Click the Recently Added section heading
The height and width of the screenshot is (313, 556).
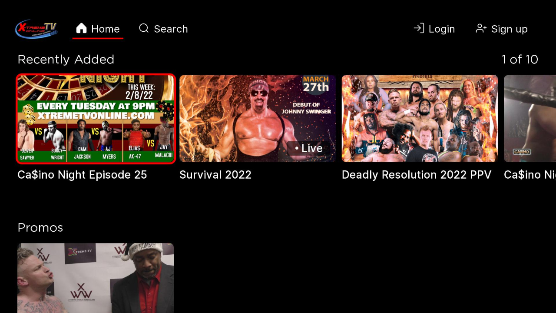point(66,59)
